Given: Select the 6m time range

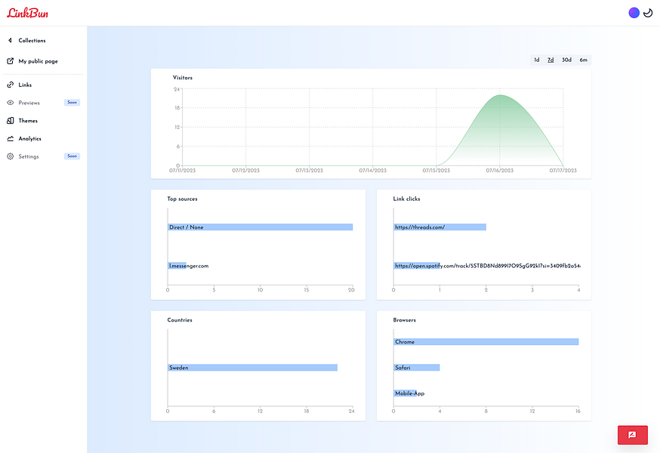Looking at the screenshot, I should [584, 60].
